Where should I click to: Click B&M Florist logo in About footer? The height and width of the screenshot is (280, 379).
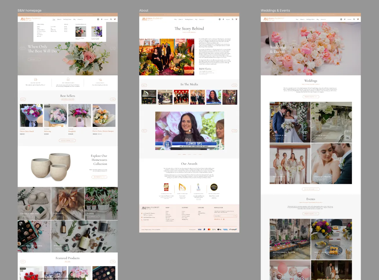pos(151,208)
